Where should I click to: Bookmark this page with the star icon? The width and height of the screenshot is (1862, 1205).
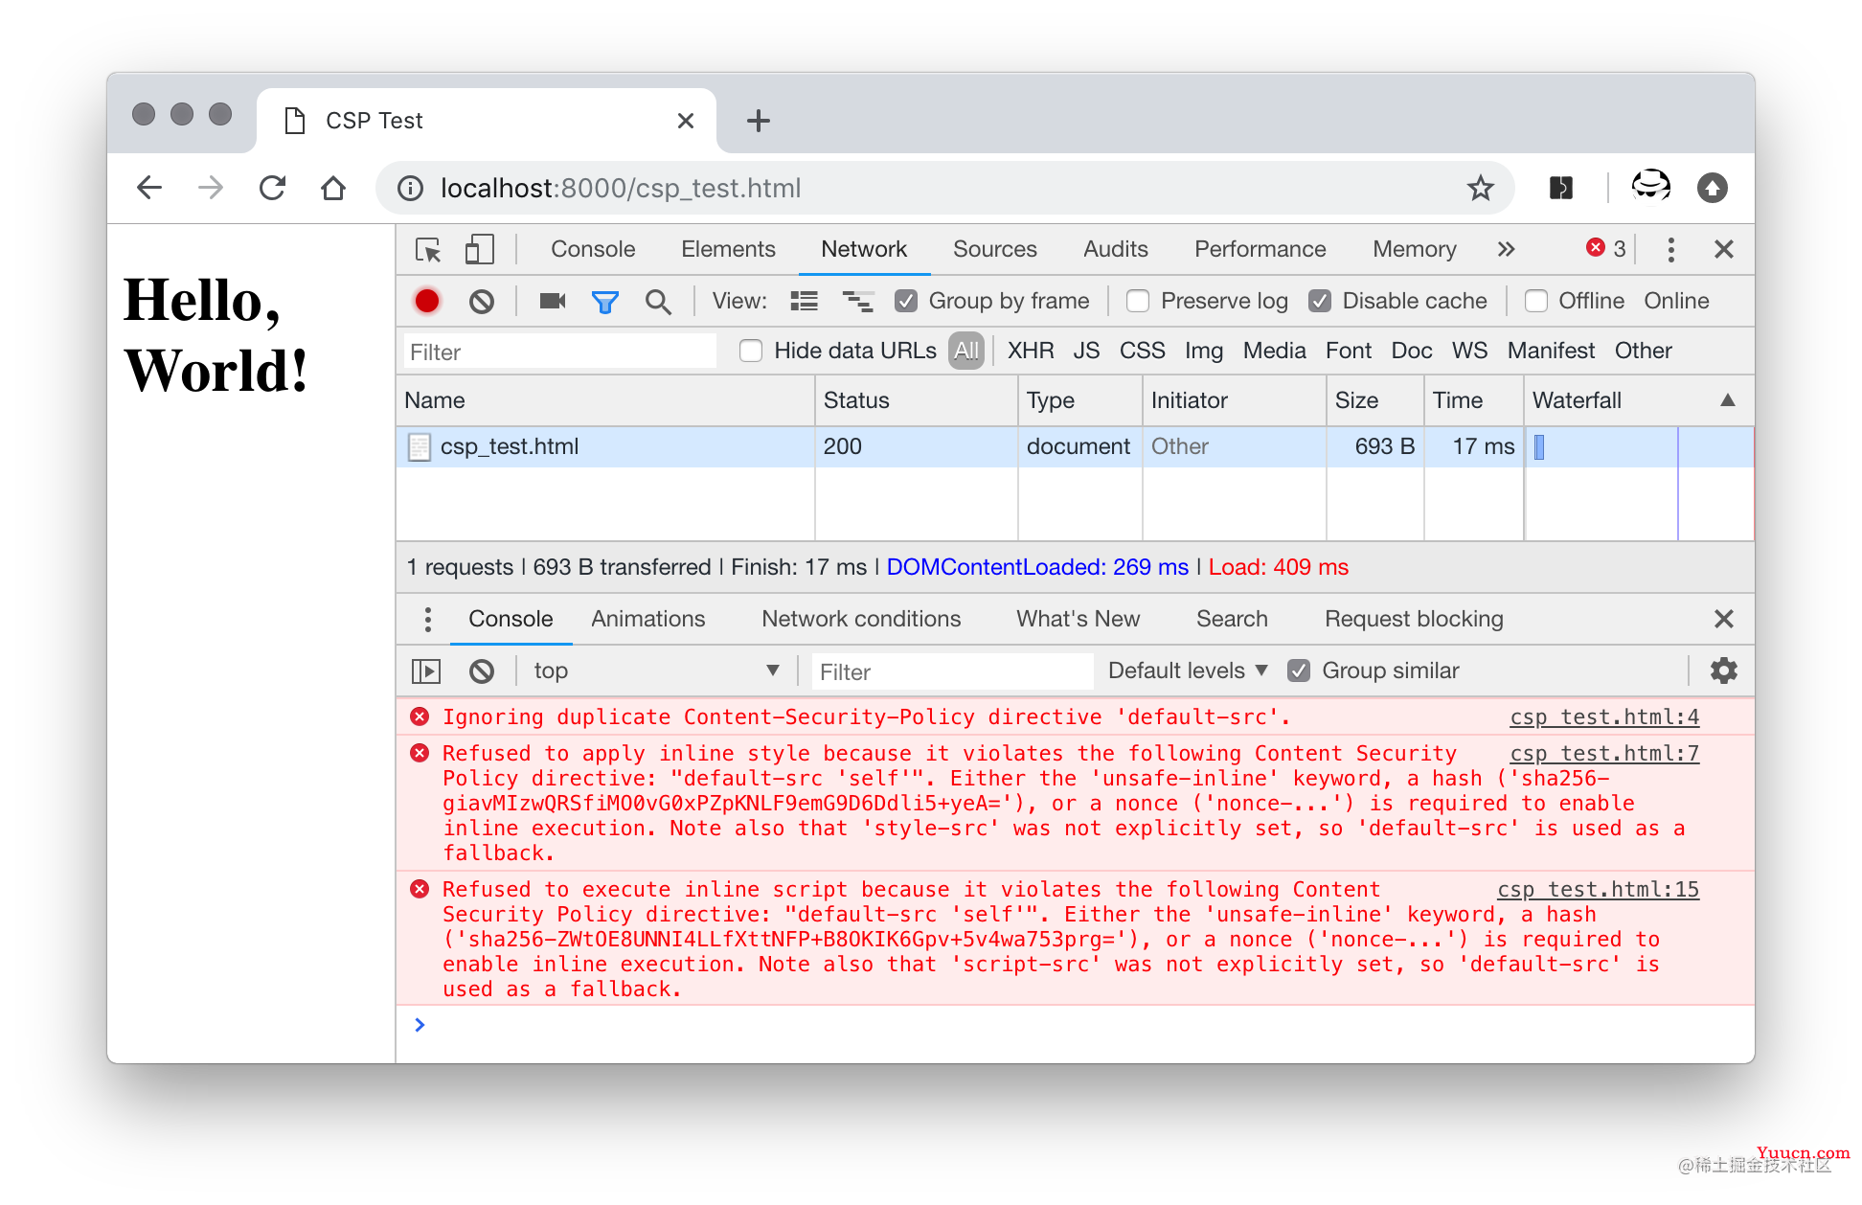[x=1481, y=189]
